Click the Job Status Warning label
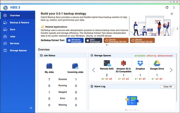Viewport: 180px width, 113px height. coord(62,105)
